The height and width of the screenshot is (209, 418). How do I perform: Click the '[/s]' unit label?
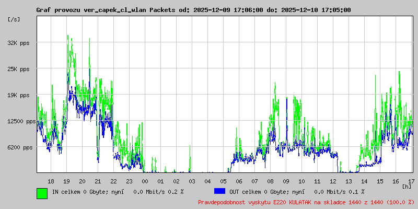(14, 19)
